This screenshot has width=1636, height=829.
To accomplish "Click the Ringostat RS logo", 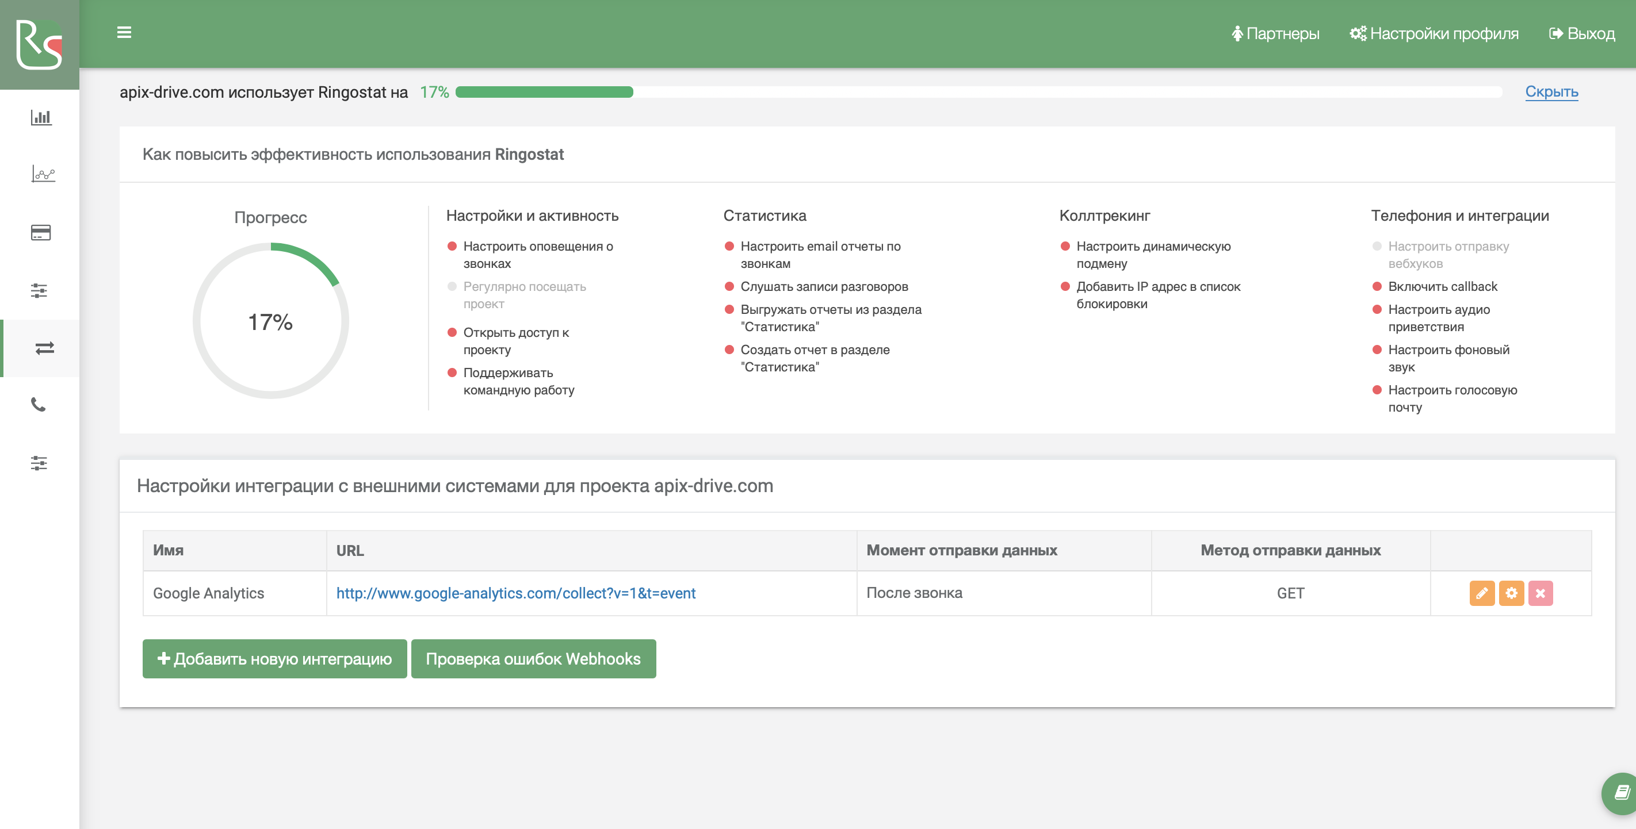I will [39, 44].
